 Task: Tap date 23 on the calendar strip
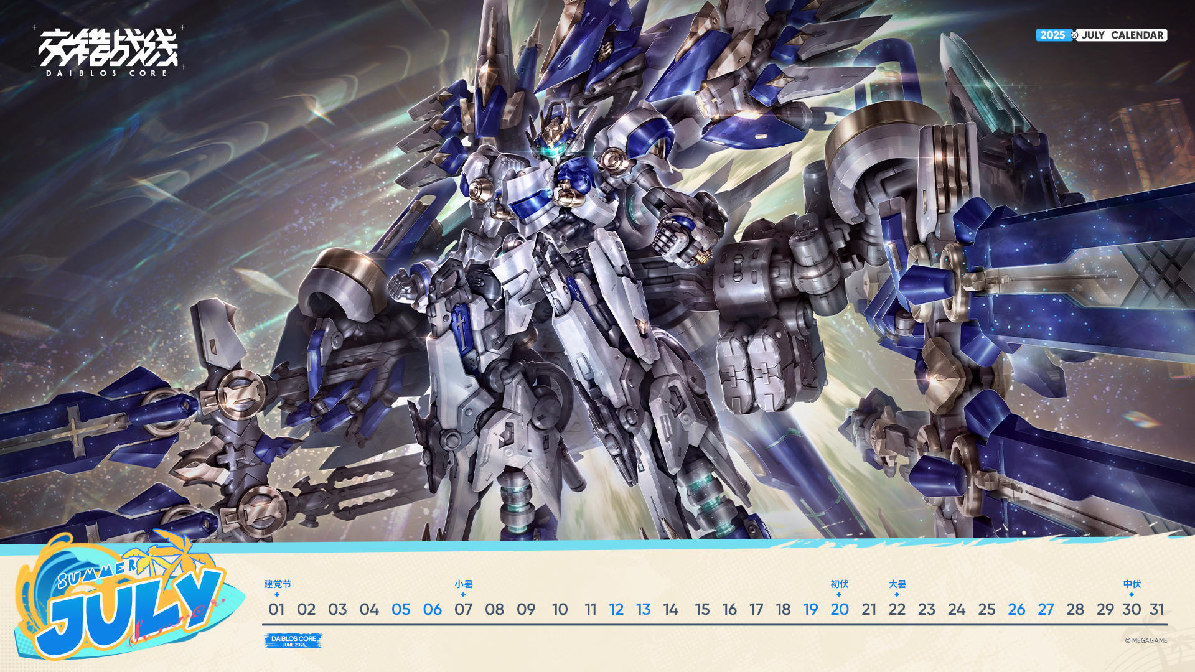pyautogui.click(x=927, y=609)
